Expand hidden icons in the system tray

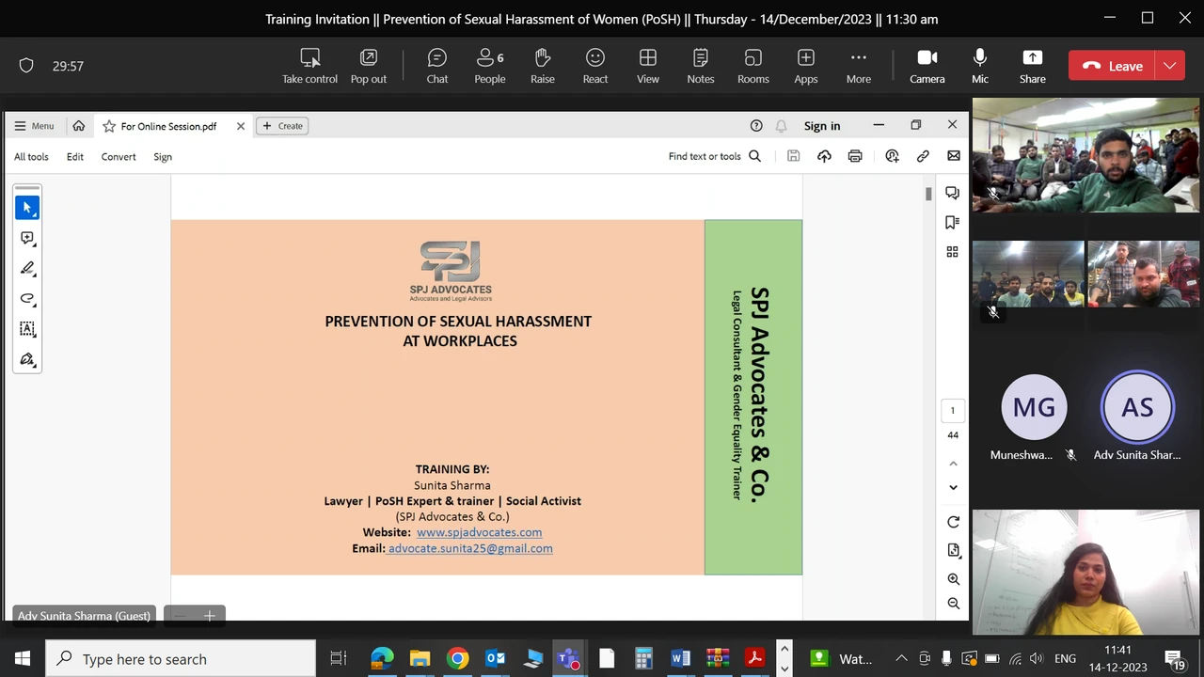click(x=901, y=658)
